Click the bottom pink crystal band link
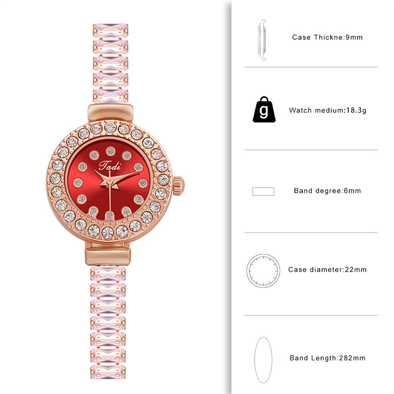The image size is (394, 394). [108, 372]
